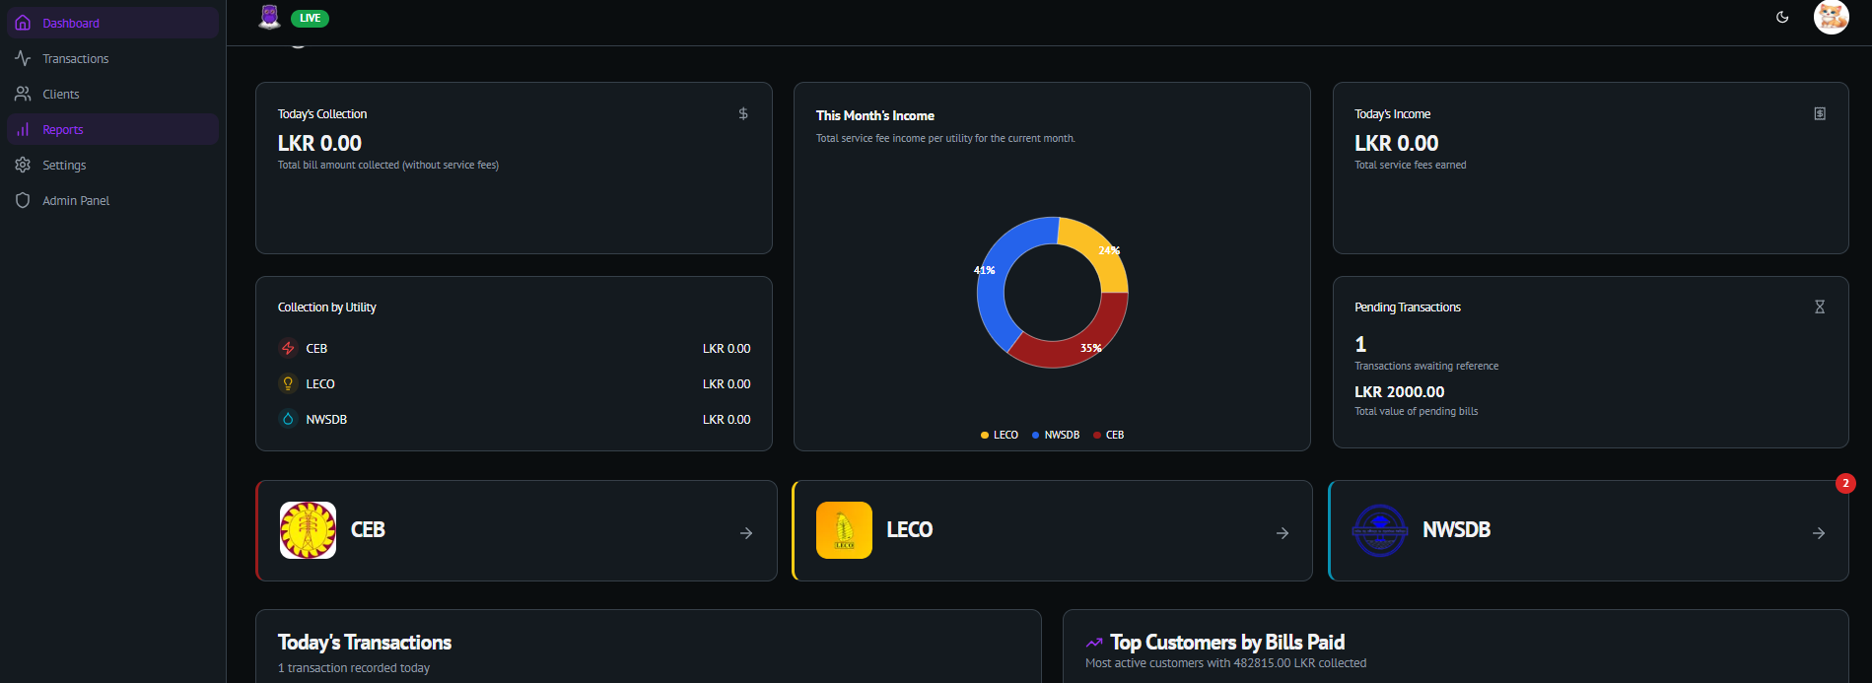The image size is (1872, 683).
Task: Open the Admin Panel link
Action: pos(112,200)
